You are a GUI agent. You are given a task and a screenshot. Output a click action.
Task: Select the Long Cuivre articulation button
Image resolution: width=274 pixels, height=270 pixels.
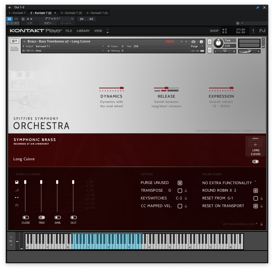[255, 146]
